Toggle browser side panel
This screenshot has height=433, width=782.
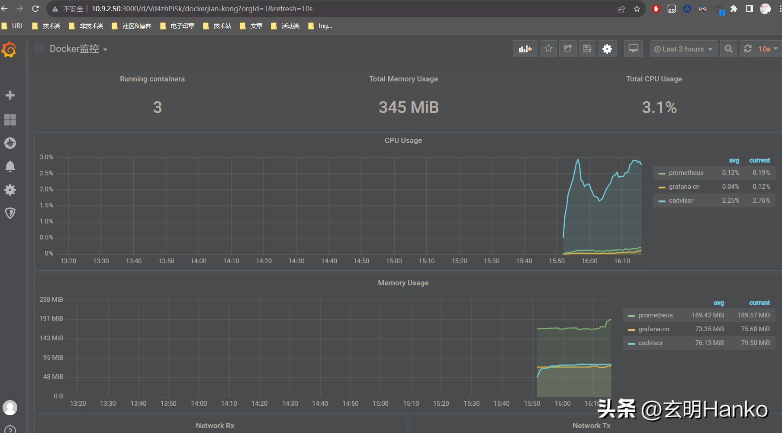[749, 9]
